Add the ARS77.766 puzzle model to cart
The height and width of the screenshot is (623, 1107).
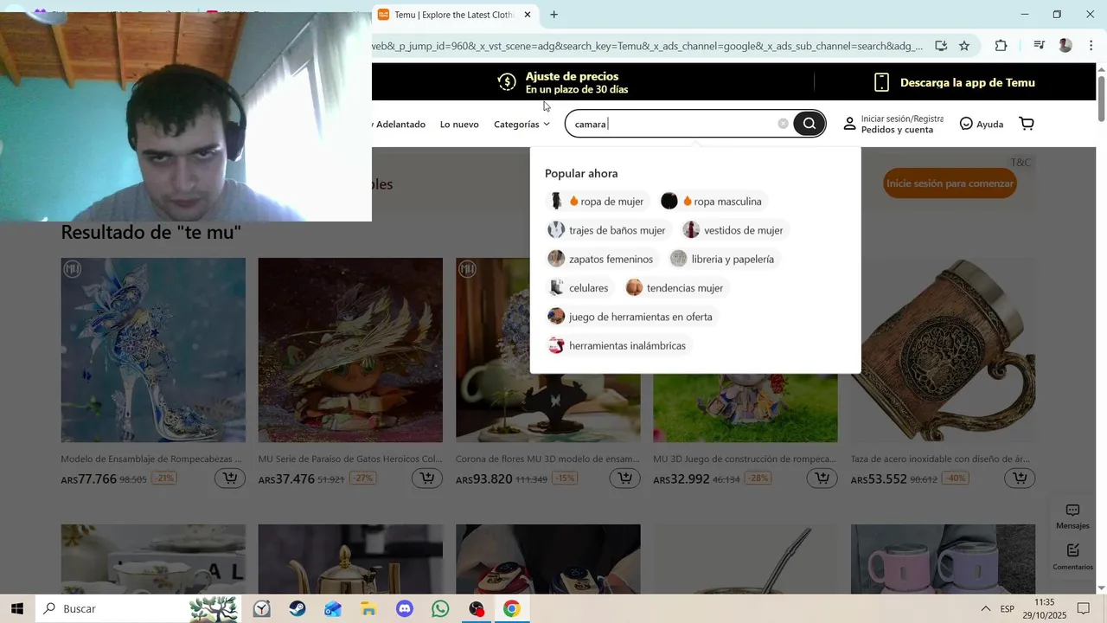point(230,478)
